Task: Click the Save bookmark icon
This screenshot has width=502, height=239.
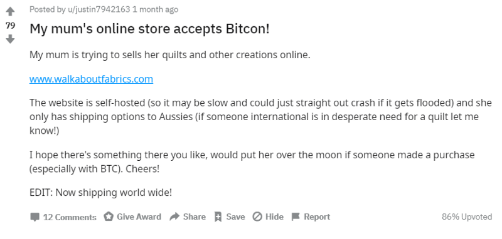Action: coord(218,217)
